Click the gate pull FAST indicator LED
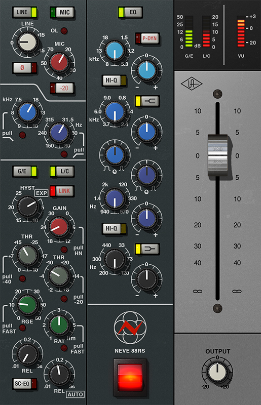Image resolution: width=261 pixels, height=405 pixels. (x=22, y=328)
